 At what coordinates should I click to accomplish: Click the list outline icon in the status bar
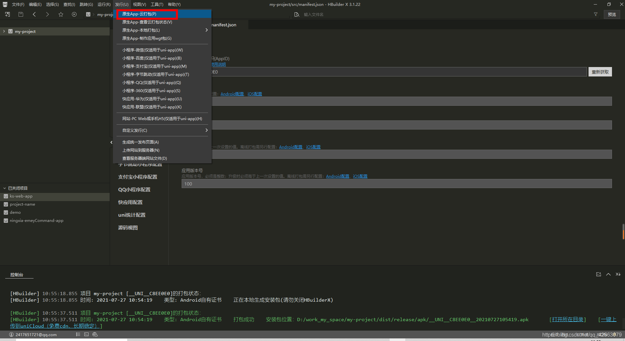point(78,334)
